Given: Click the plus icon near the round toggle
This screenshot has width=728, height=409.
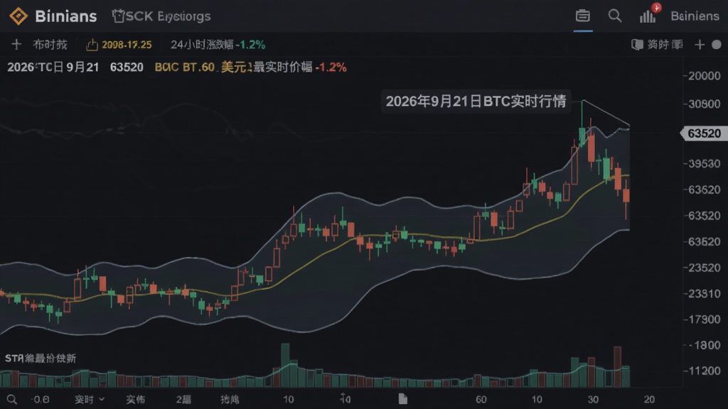Looking at the screenshot, I should coord(700,45).
